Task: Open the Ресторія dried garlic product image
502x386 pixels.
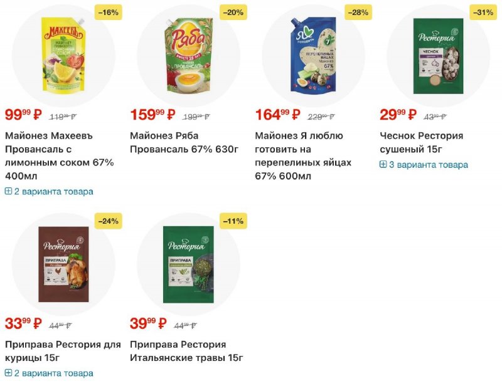Action: [x=438, y=55]
